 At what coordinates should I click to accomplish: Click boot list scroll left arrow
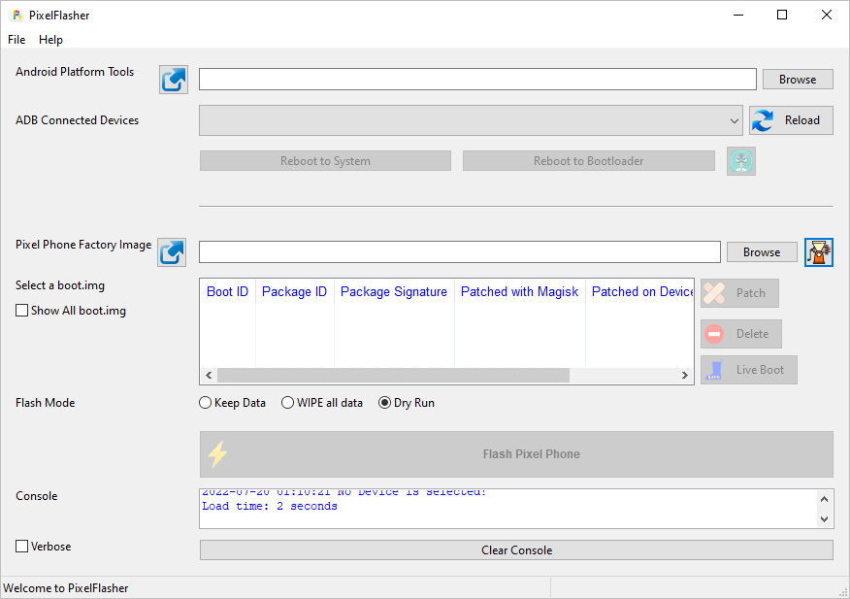210,375
